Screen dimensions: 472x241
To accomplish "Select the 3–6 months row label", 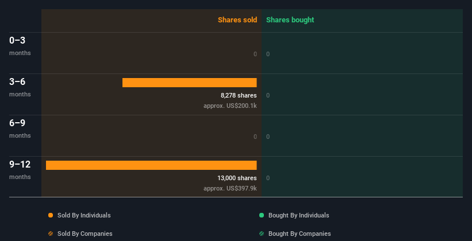I will click(x=20, y=87).
